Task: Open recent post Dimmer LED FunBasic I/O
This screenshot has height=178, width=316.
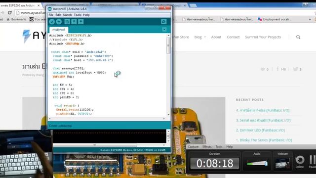Action: [x=260, y=130]
